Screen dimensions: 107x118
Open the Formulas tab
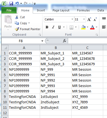pos(83,10)
